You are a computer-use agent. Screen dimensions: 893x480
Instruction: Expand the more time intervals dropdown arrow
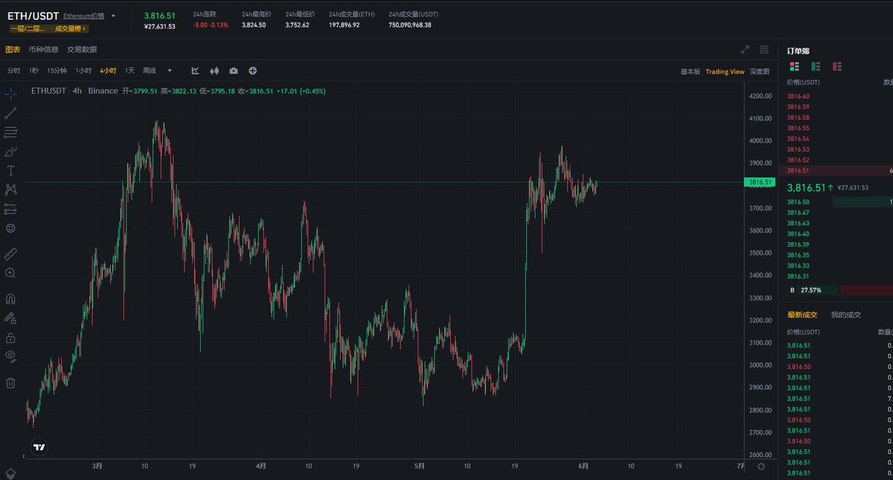click(x=170, y=71)
